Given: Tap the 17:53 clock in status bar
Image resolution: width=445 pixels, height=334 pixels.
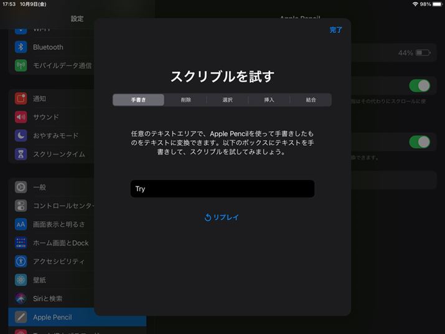Looking at the screenshot, I should (9, 4).
